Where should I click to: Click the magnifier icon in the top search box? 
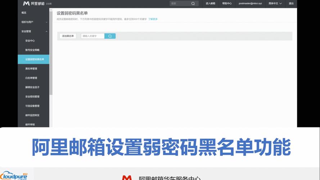193,4
